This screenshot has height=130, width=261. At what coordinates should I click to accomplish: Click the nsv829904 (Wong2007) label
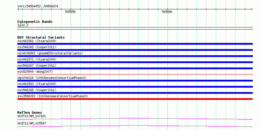(x=35, y=72)
